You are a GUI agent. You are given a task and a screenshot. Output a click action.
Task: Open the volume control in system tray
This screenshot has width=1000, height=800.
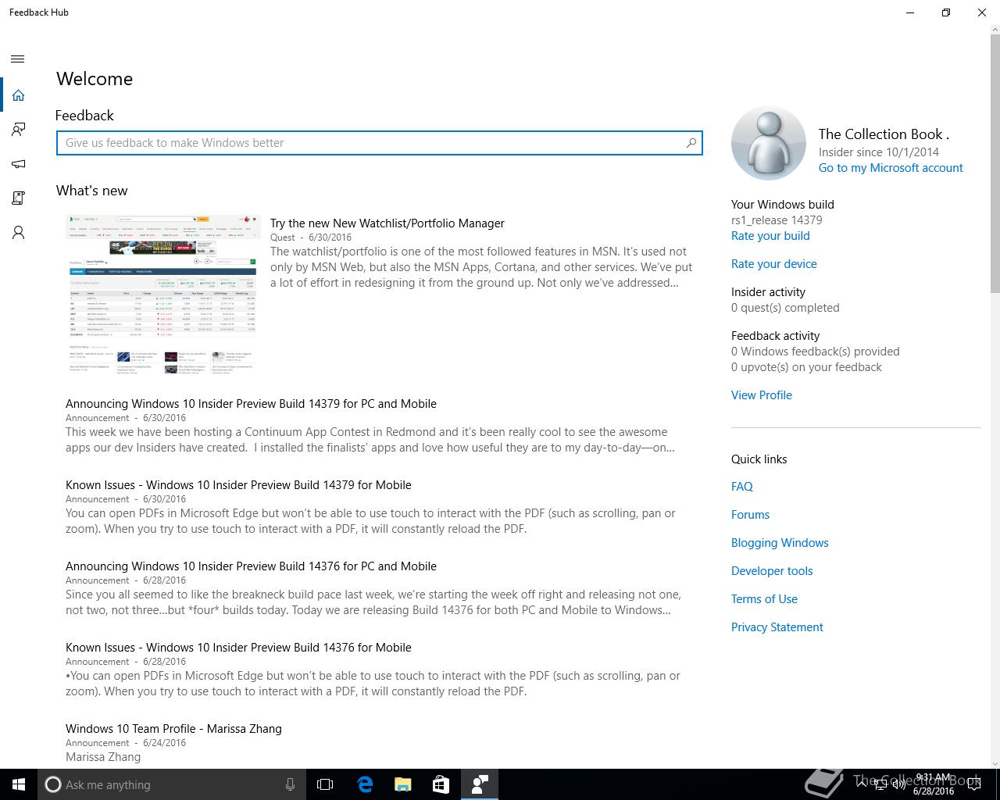click(x=898, y=784)
